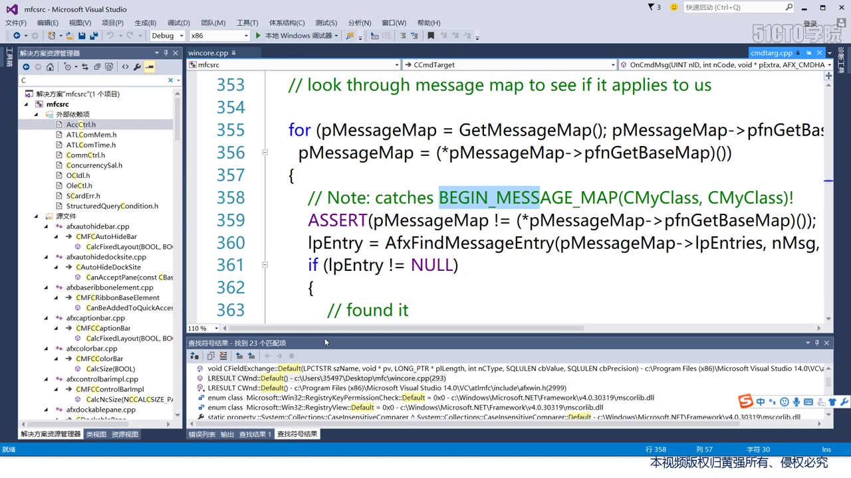This screenshot has width=851, height=478.
Task: Switch to the 输出 tab
Action: [227, 434]
